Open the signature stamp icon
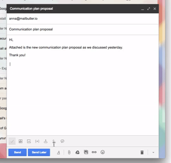 point(46,141)
